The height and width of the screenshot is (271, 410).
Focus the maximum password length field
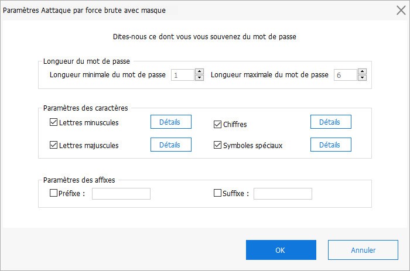[345, 75]
